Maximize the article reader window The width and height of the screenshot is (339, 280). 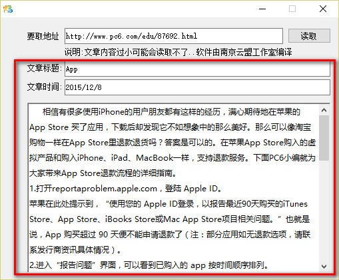[292, 9]
